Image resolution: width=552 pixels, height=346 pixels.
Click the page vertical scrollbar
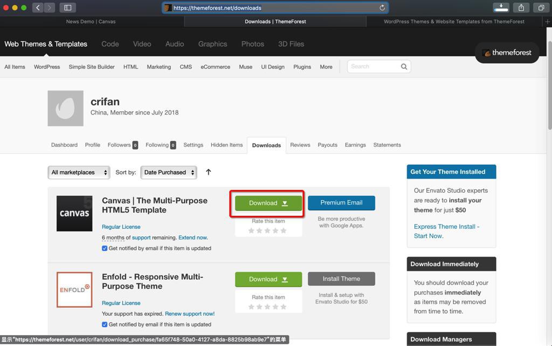tap(549, 84)
